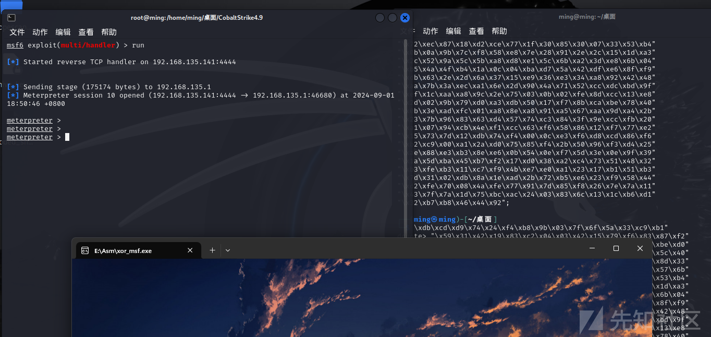Click the 'ming@ming: ~/桌面' window title
Screen dimensions: 711x337
[587, 17]
